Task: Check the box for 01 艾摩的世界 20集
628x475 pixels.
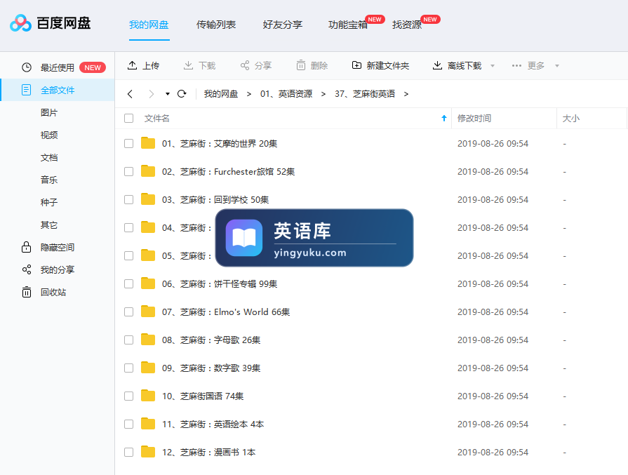Action: pos(128,143)
